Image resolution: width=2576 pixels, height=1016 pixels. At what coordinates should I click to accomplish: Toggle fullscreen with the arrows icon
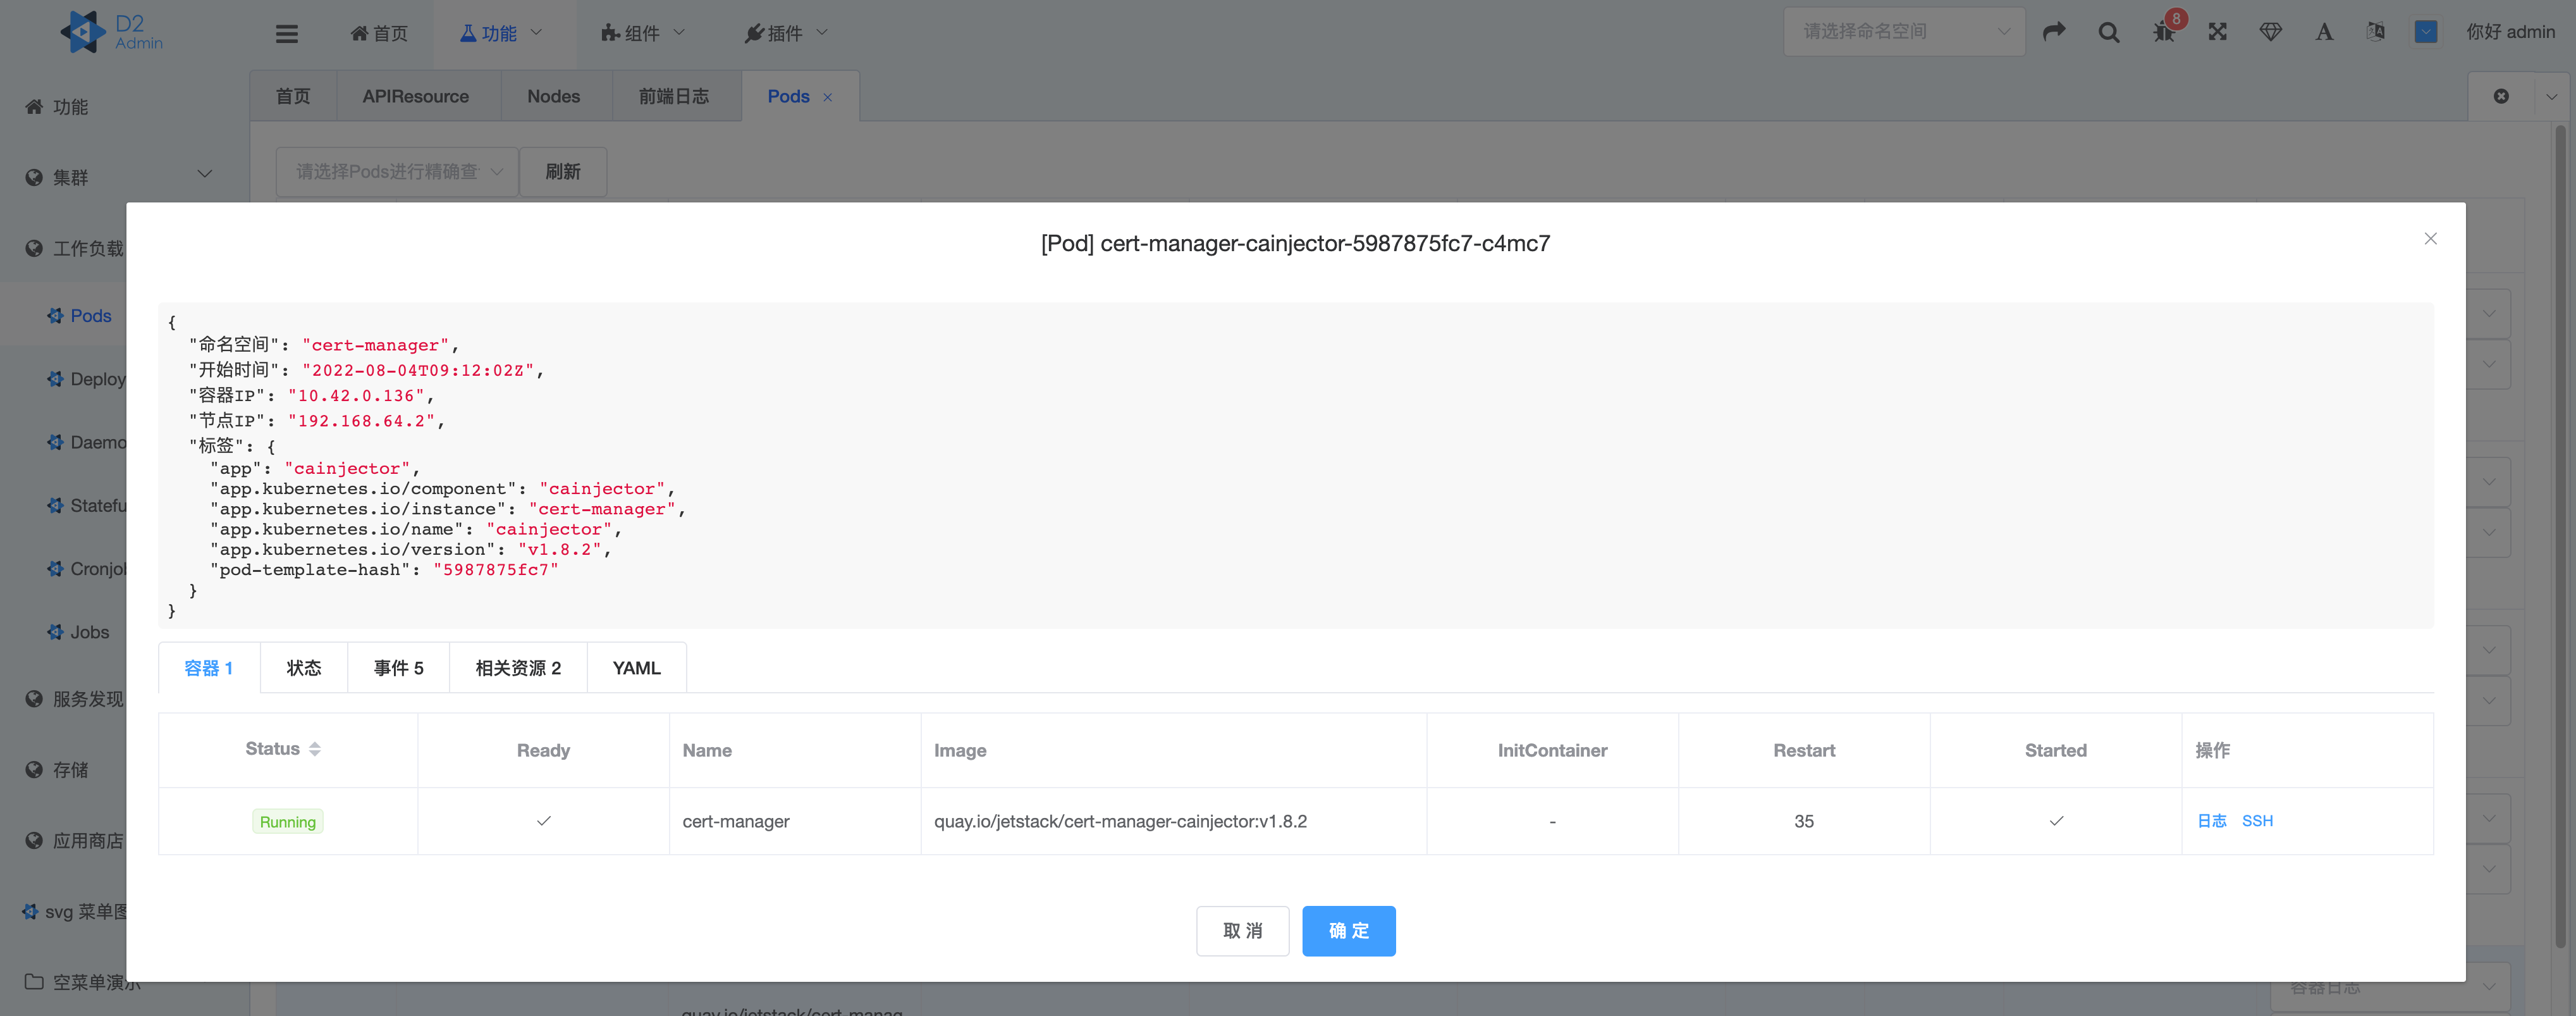2218,32
